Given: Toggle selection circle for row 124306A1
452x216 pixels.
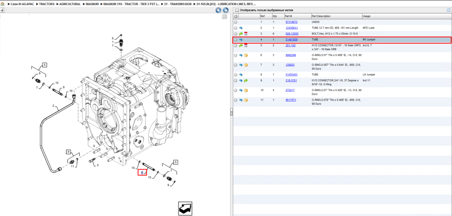Looking at the screenshot, I should coord(235,28).
